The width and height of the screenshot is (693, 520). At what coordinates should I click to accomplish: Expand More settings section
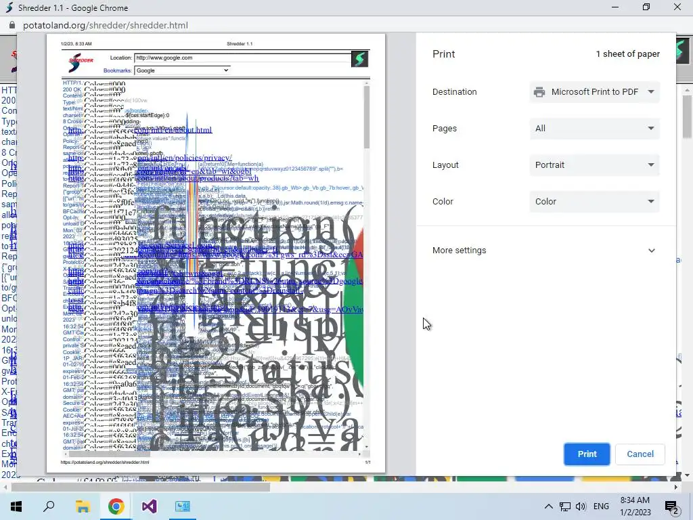pyautogui.click(x=546, y=251)
